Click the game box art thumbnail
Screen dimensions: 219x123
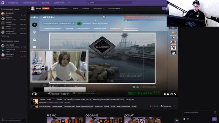click(34, 103)
